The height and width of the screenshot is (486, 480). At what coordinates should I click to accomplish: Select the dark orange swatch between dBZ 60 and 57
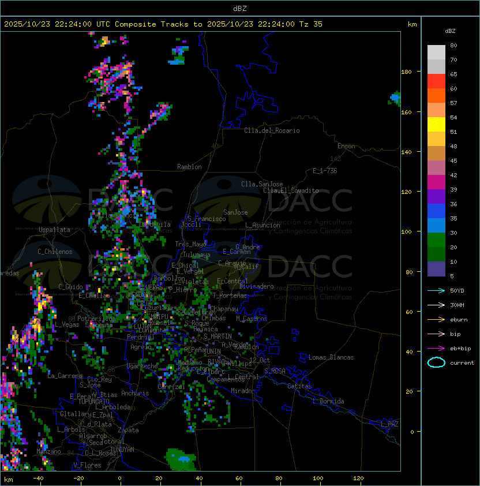[x=436, y=95]
